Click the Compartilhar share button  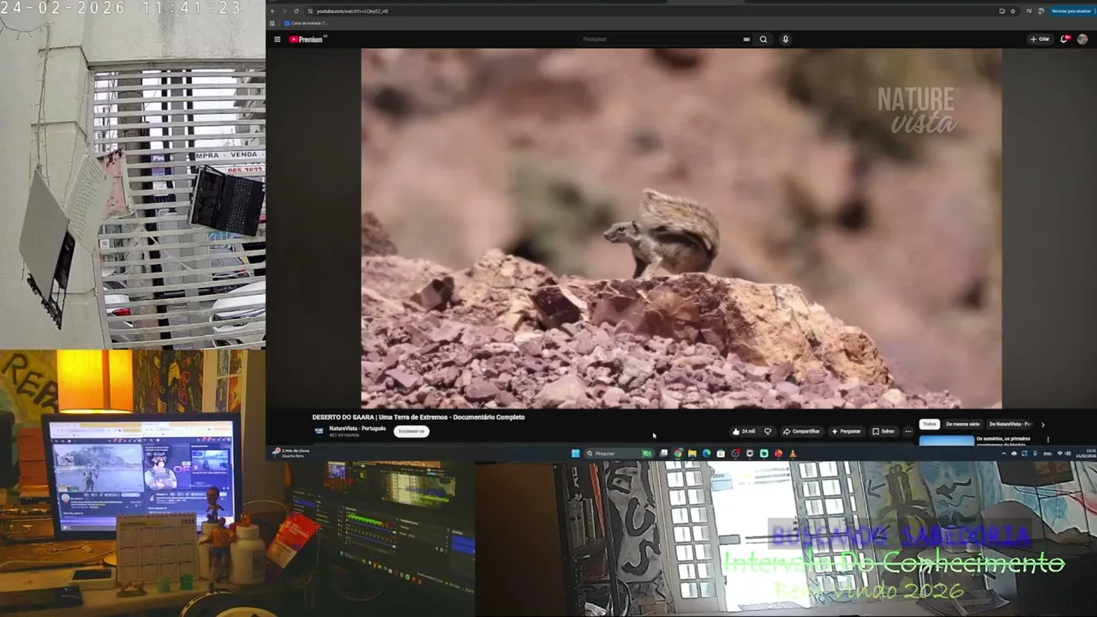[x=802, y=431]
